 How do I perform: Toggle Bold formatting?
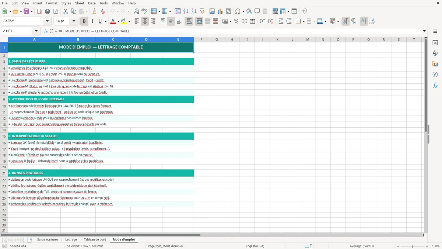[x=84, y=21]
